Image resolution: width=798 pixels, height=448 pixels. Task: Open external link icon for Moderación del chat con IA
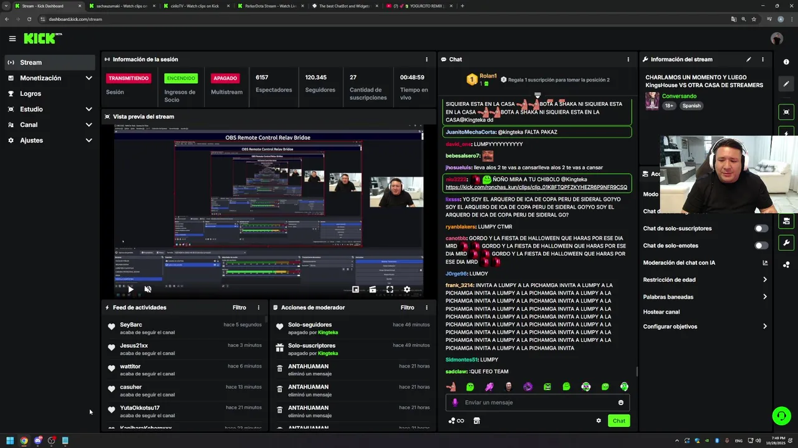765,263
